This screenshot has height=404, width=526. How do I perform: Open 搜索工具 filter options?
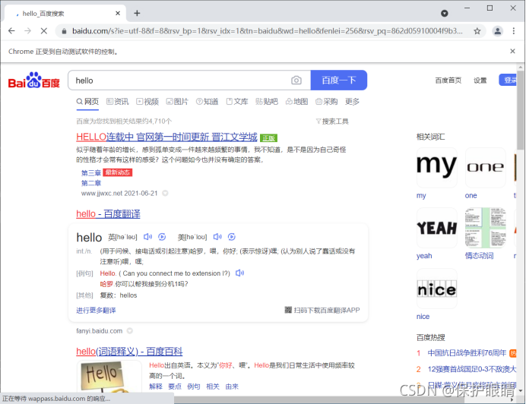pyautogui.click(x=332, y=122)
